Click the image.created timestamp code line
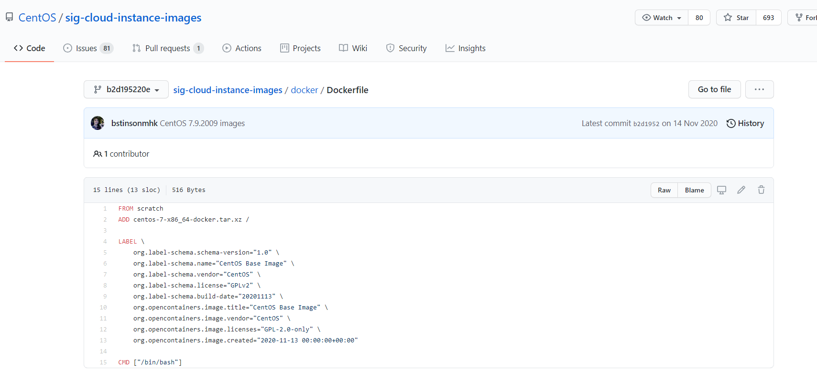Screen dimensions: 817x383 pyautogui.click(x=246, y=340)
